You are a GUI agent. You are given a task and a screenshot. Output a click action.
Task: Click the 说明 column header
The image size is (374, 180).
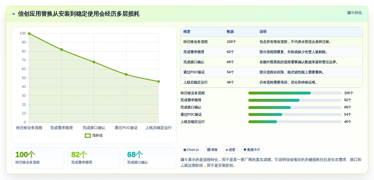point(263,32)
